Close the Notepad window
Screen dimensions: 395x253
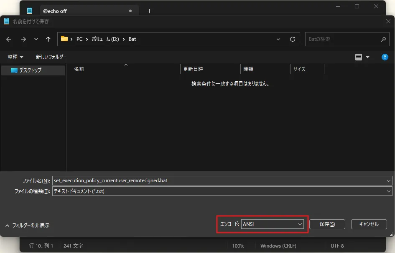pos(376,6)
